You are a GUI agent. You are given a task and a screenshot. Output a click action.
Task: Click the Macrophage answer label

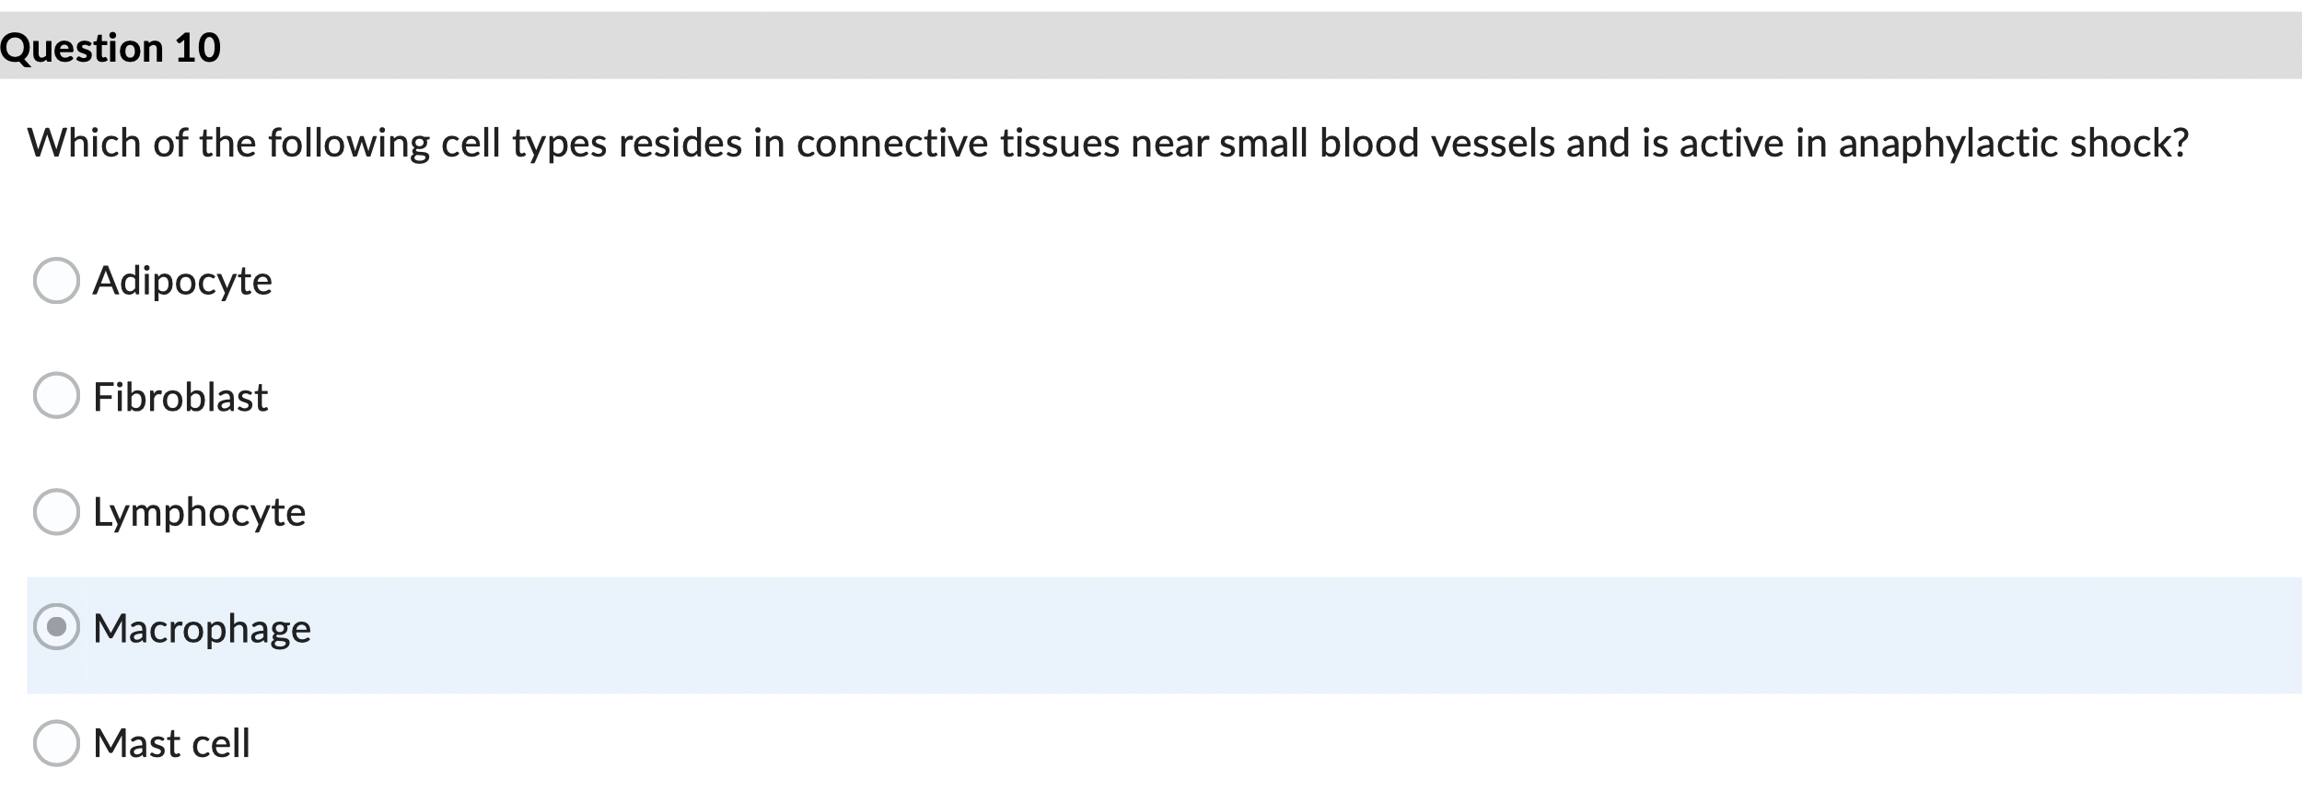click(x=201, y=628)
